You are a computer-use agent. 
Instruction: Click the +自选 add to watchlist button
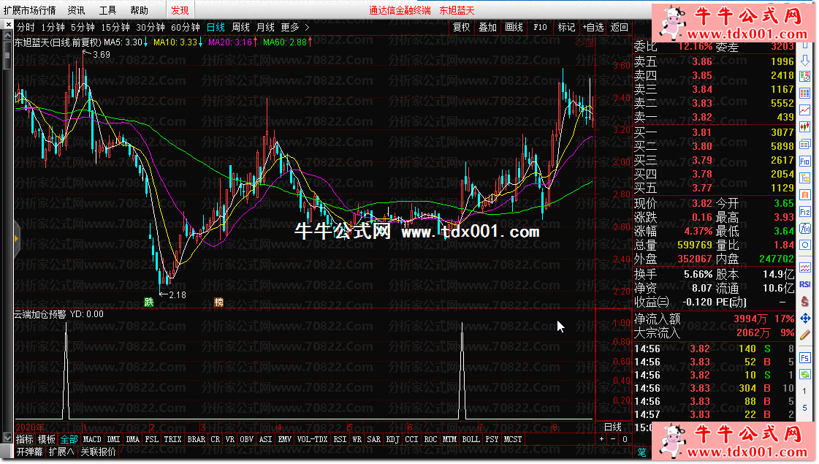click(593, 27)
